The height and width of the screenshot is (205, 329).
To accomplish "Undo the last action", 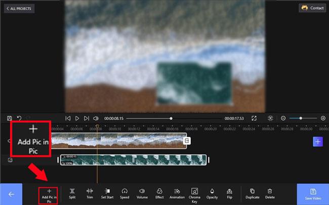I will (19, 118).
